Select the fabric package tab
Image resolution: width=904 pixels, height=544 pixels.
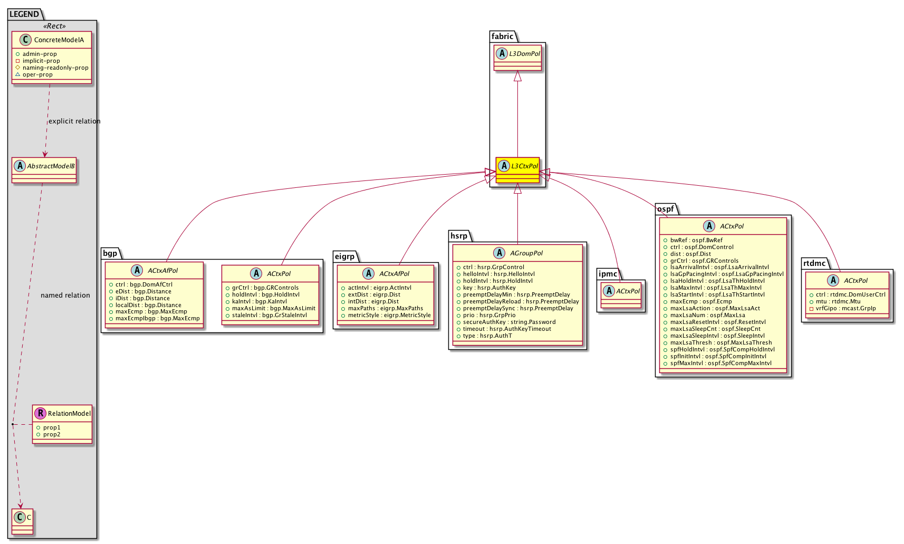pos(502,36)
